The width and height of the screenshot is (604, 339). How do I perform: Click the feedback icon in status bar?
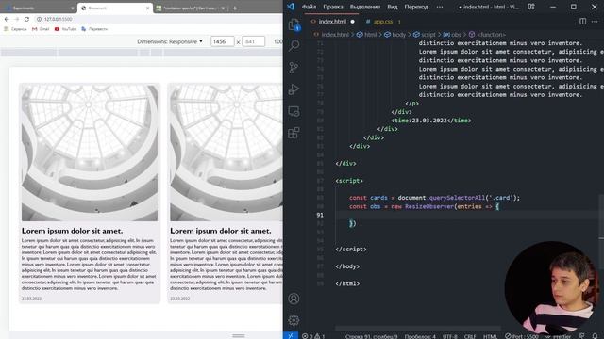click(x=581, y=336)
